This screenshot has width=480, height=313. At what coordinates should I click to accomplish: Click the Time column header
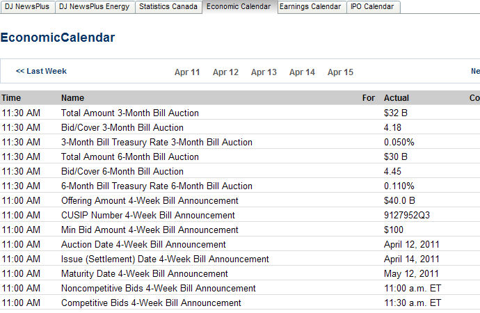[x=11, y=98]
